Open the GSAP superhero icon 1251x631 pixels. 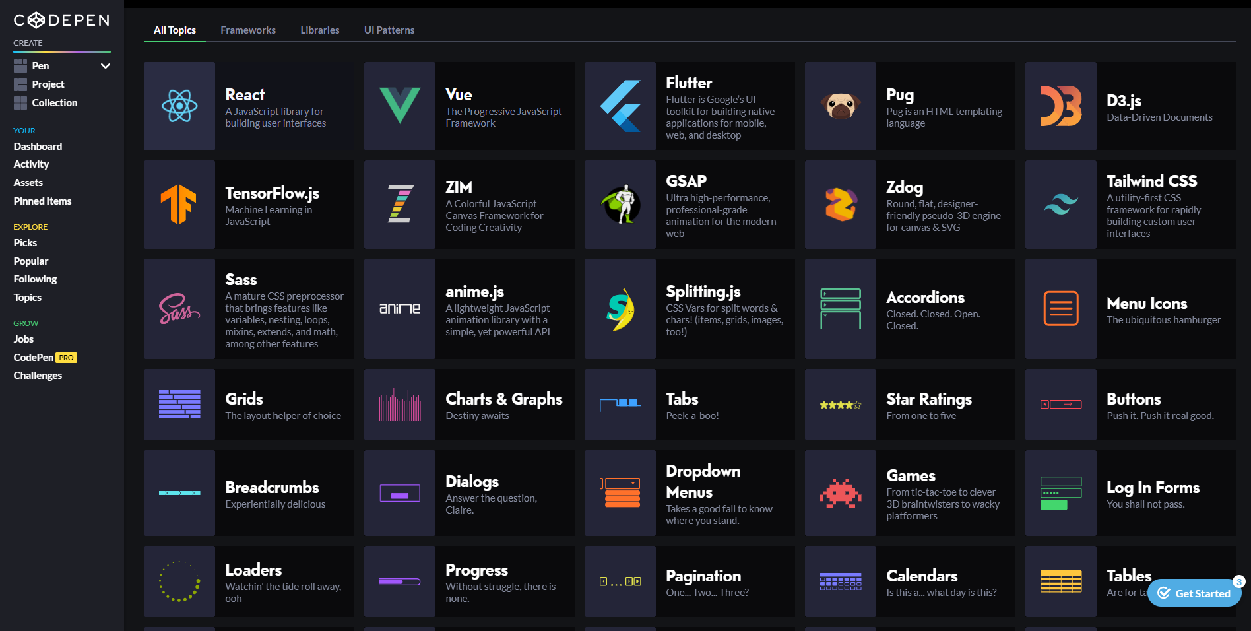point(621,204)
